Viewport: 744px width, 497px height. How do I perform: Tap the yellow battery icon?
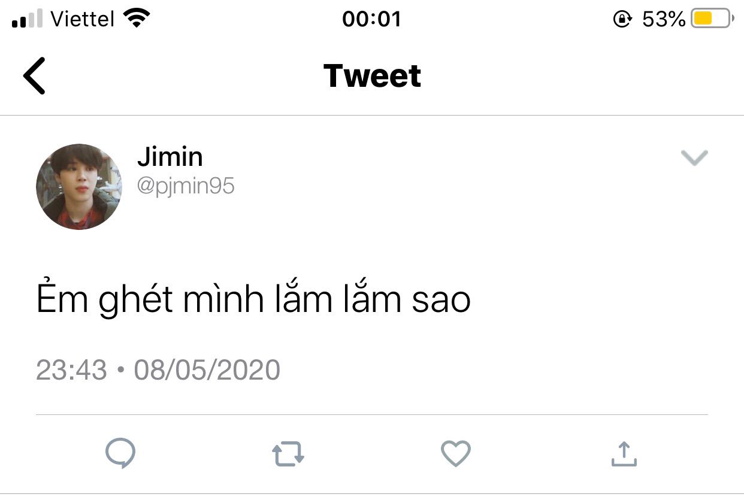click(x=712, y=19)
